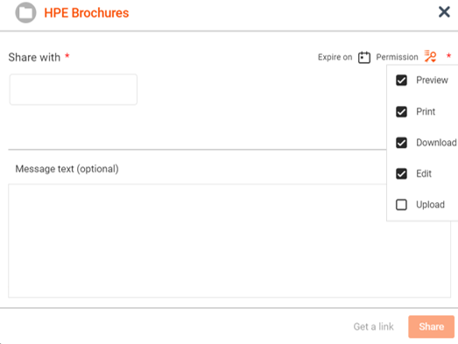This screenshot has height=344, width=458.
Task: Click the orange Share button
Action: [431, 326]
